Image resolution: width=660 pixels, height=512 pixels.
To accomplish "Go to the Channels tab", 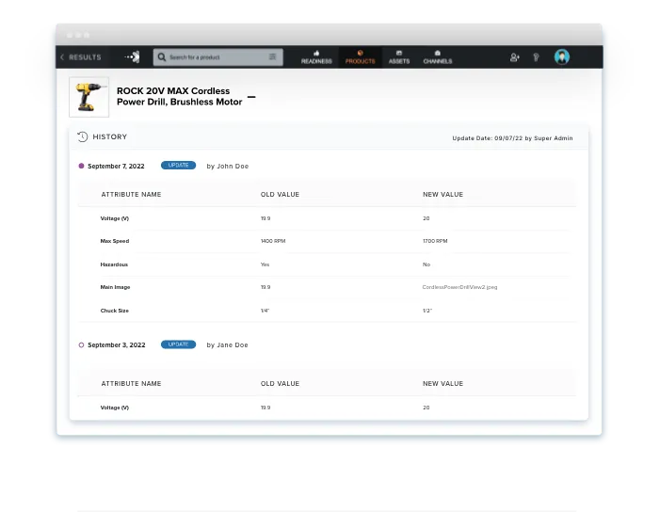I will click(x=438, y=57).
